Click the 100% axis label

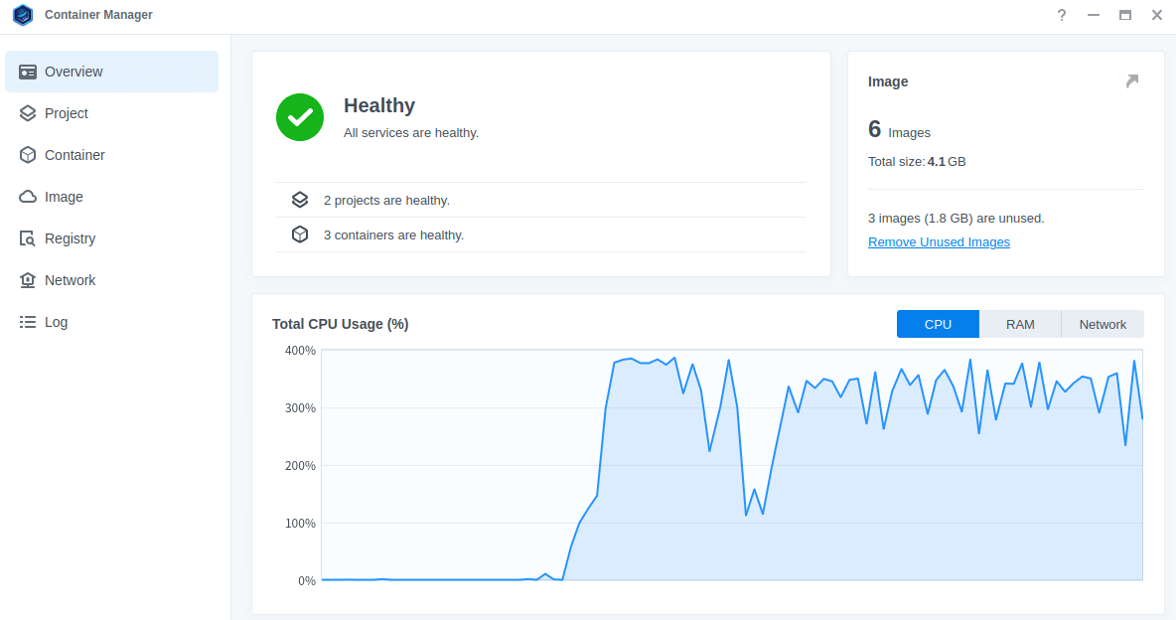point(300,524)
